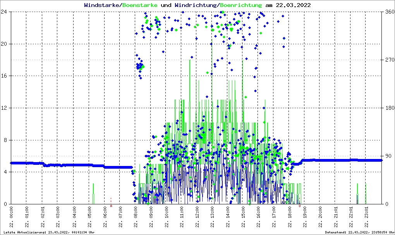
Task: Click the right axis value 270
Action: [x=390, y=60]
